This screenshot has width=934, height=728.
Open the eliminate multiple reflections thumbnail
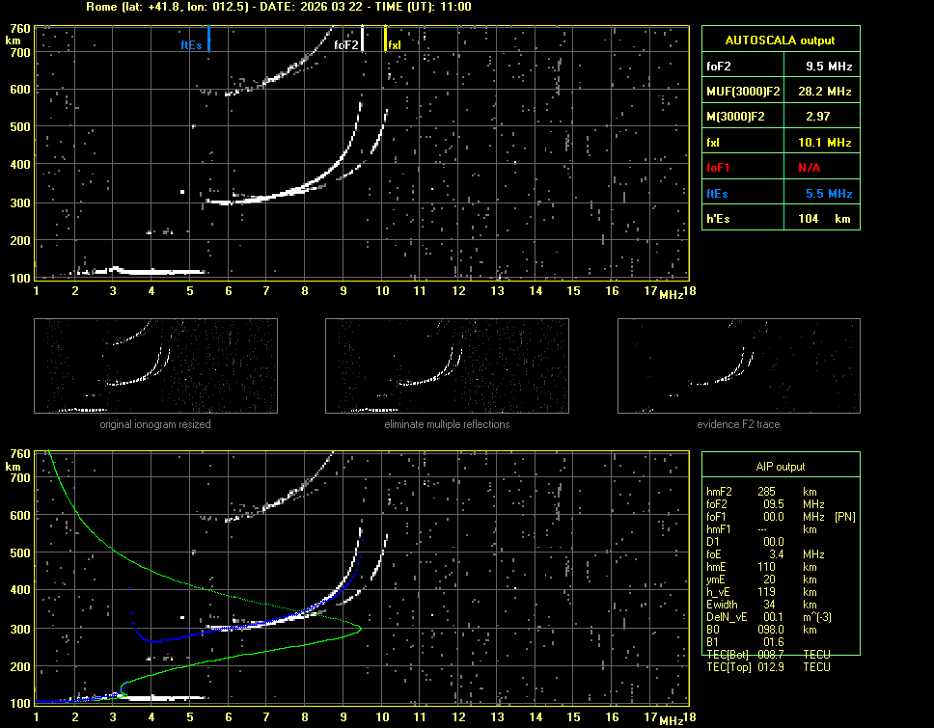point(447,366)
